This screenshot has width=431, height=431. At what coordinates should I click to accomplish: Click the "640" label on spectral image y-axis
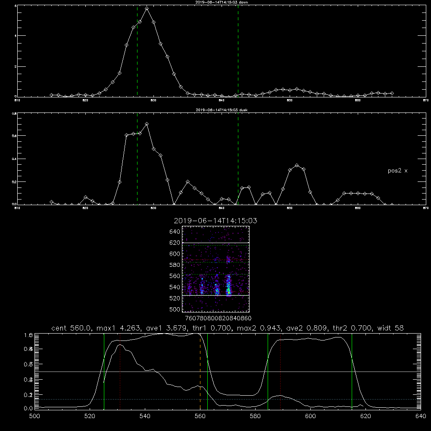(x=175, y=232)
